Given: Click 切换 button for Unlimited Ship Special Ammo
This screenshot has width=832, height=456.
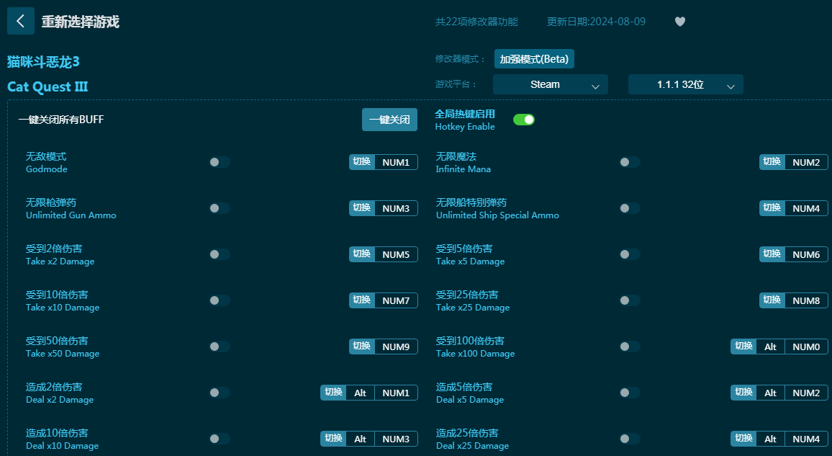Looking at the screenshot, I should pyautogui.click(x=772, y=208).
